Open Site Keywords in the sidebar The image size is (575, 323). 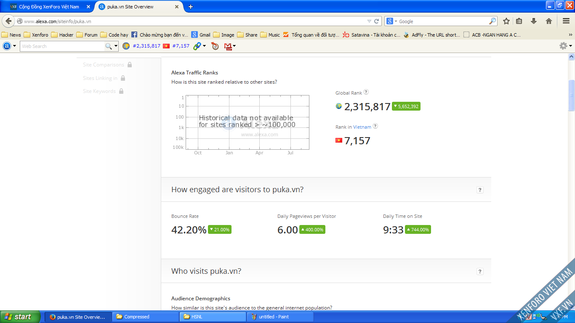coord(103,91)
